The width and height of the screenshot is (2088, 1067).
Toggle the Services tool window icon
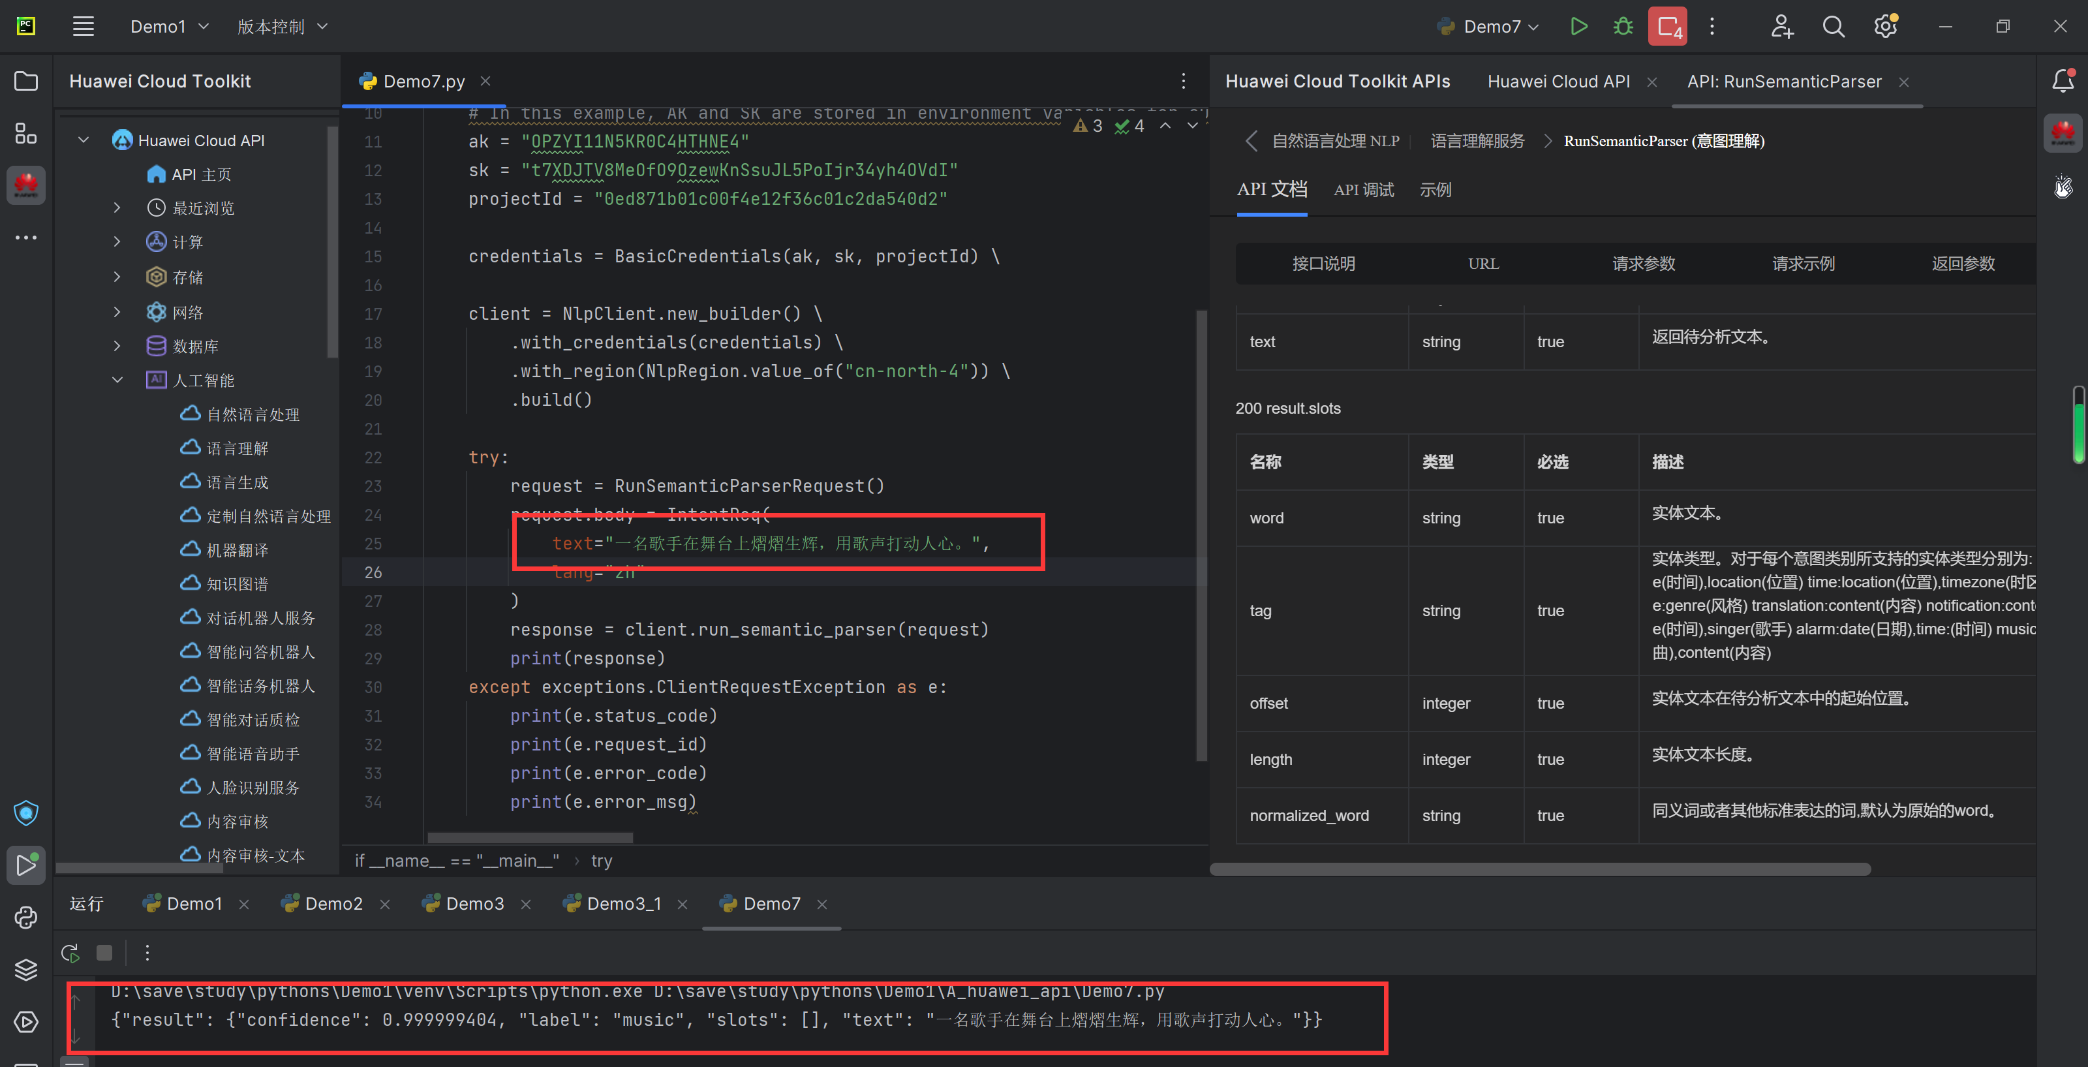26,1021
